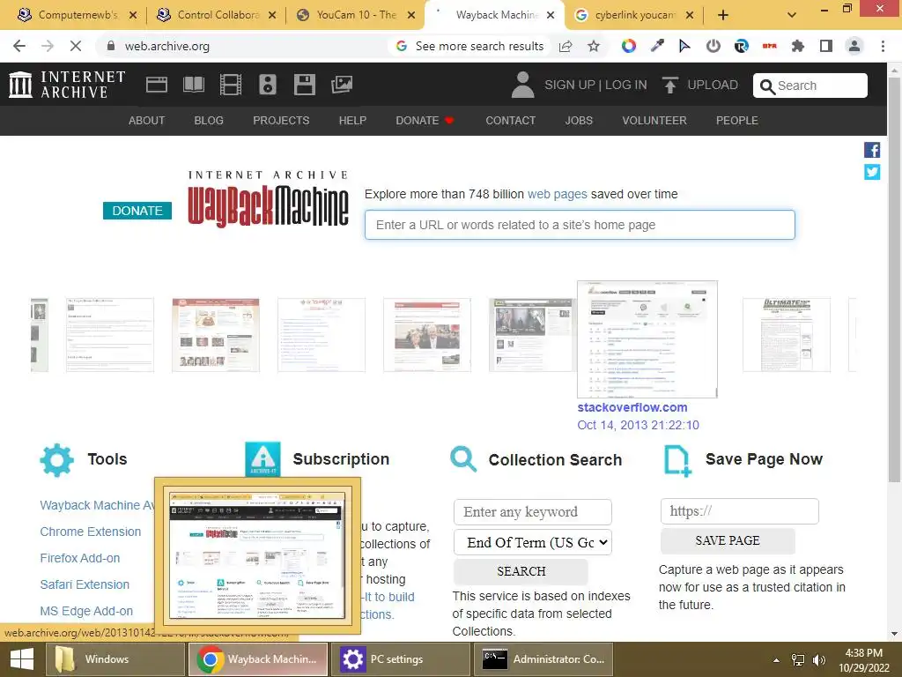Focus the Wayback Machine URL field

(x=580, y=225)
